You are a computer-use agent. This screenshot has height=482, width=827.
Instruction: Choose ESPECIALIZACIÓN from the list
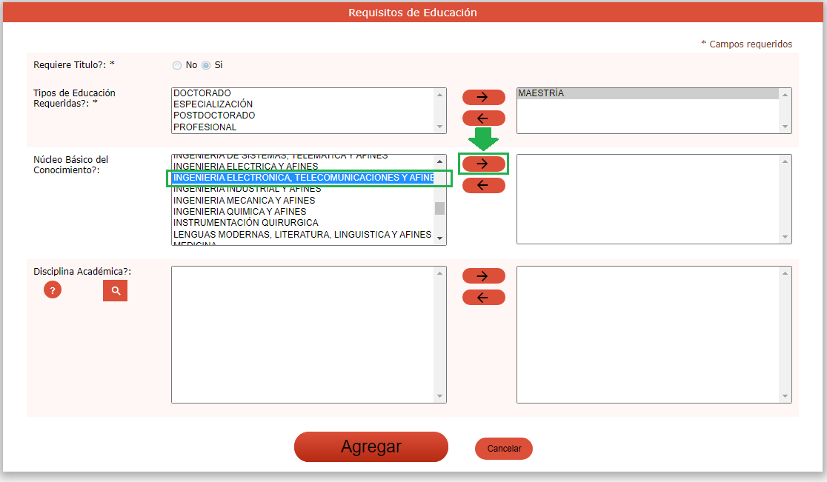[x=213, y=104]
